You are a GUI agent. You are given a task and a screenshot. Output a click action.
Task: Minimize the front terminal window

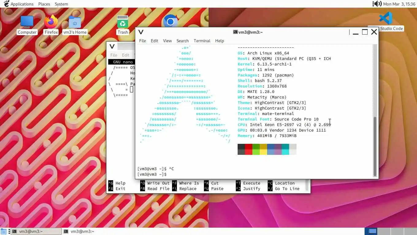pyautogui.click(x=356, y=32)
